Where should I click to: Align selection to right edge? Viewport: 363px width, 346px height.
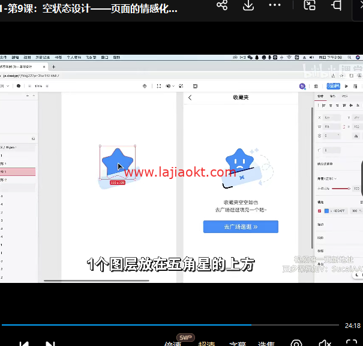coord(337,106)
